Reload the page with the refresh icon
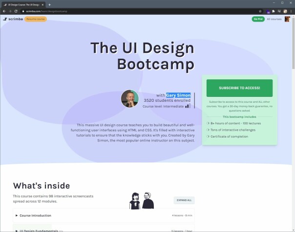Screen dimensions: 295x232 tap(16, 11)
